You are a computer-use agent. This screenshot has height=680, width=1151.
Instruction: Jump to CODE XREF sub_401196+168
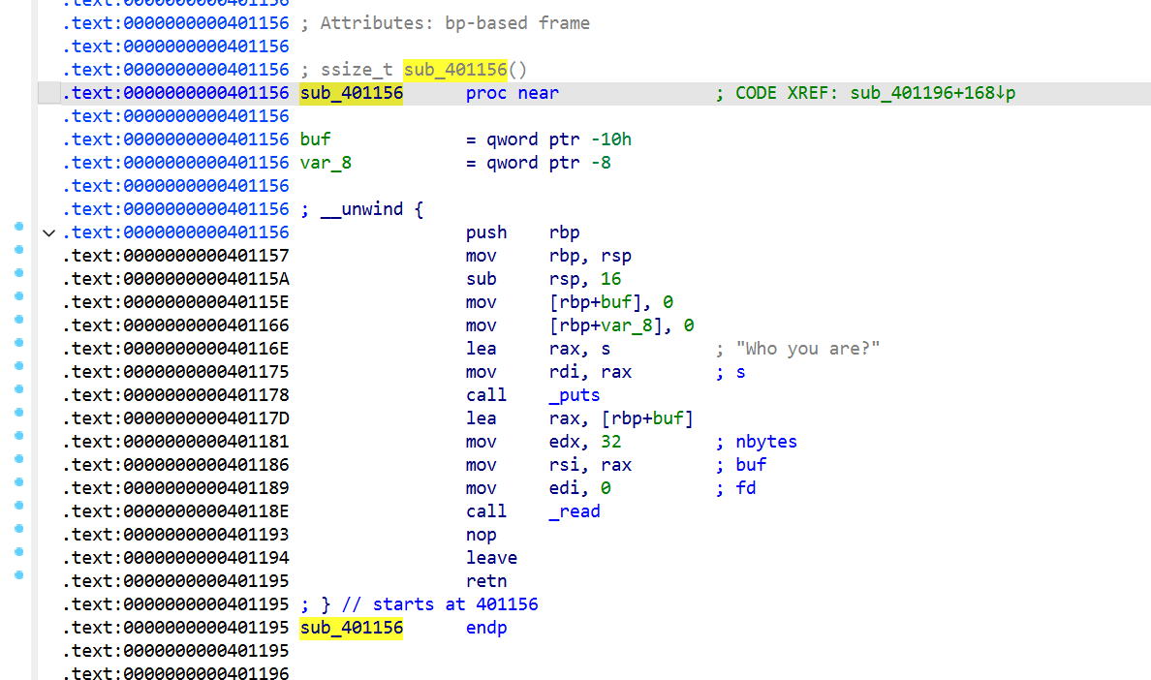click(932, 93)
